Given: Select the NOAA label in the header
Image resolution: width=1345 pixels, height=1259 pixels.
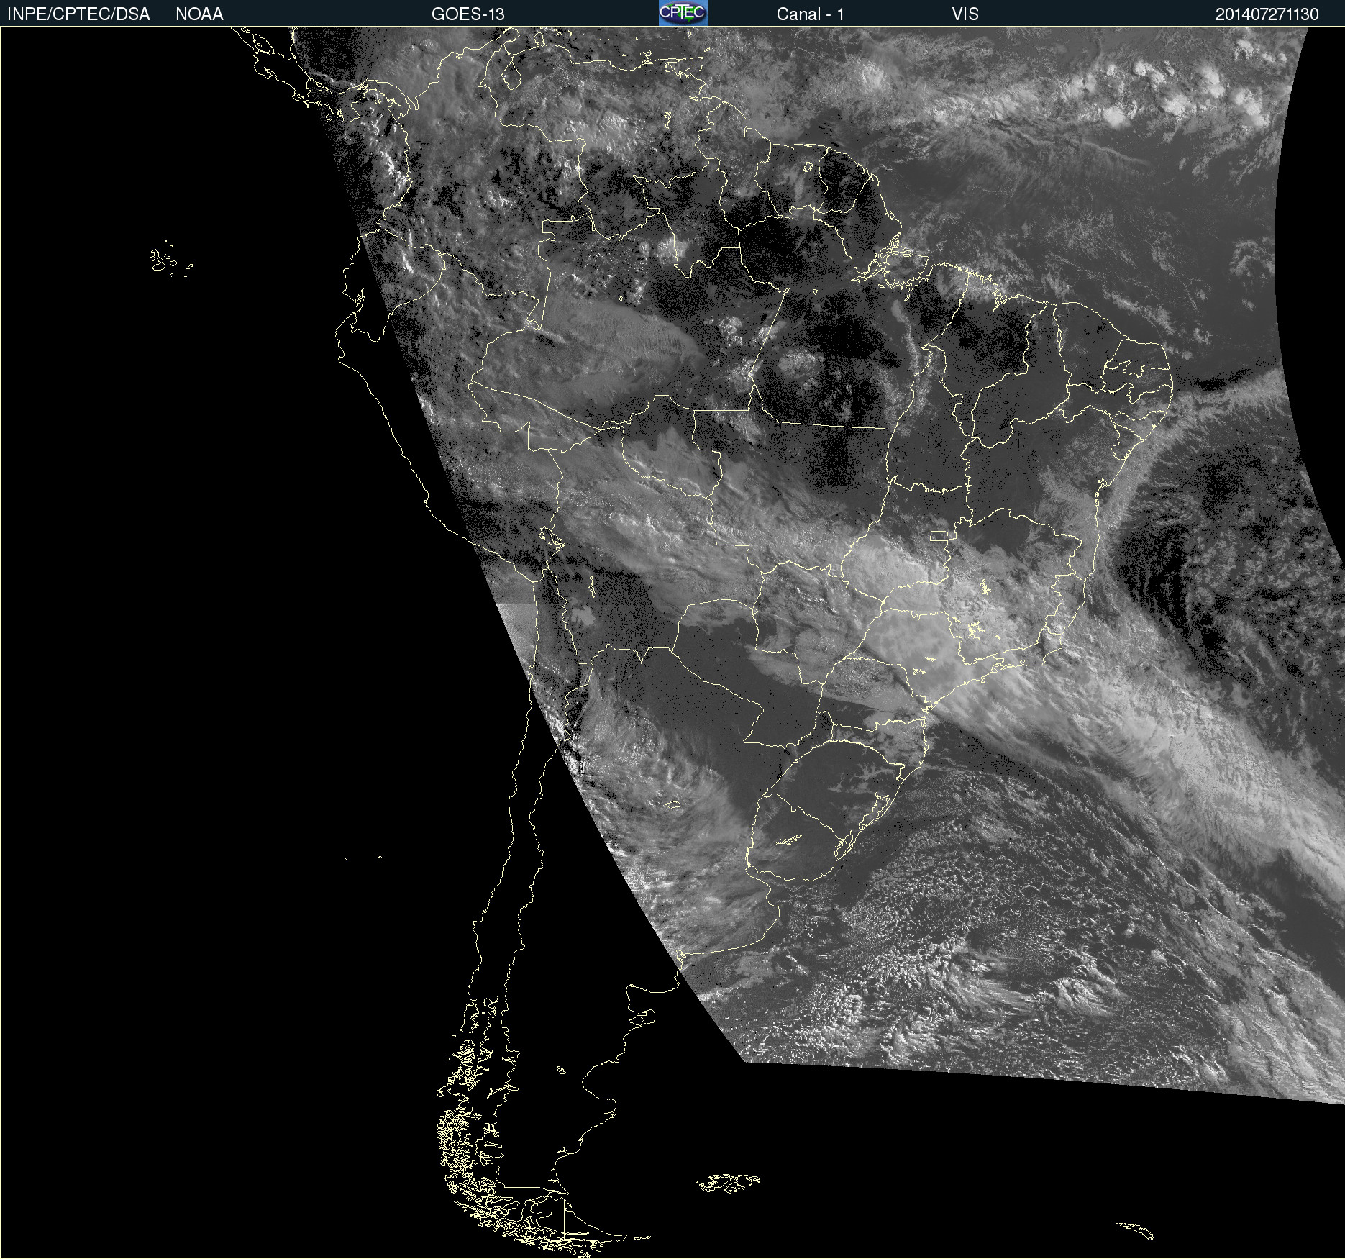Looking at the screenshot, I should point(199,14).
